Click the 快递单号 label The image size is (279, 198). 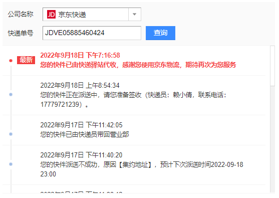21,33
